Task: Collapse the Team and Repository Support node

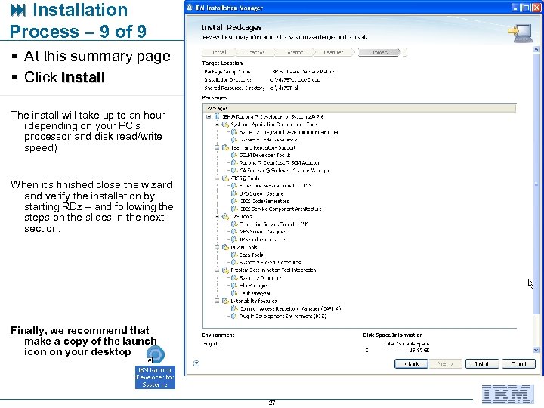Action: [x=217, y=147]
